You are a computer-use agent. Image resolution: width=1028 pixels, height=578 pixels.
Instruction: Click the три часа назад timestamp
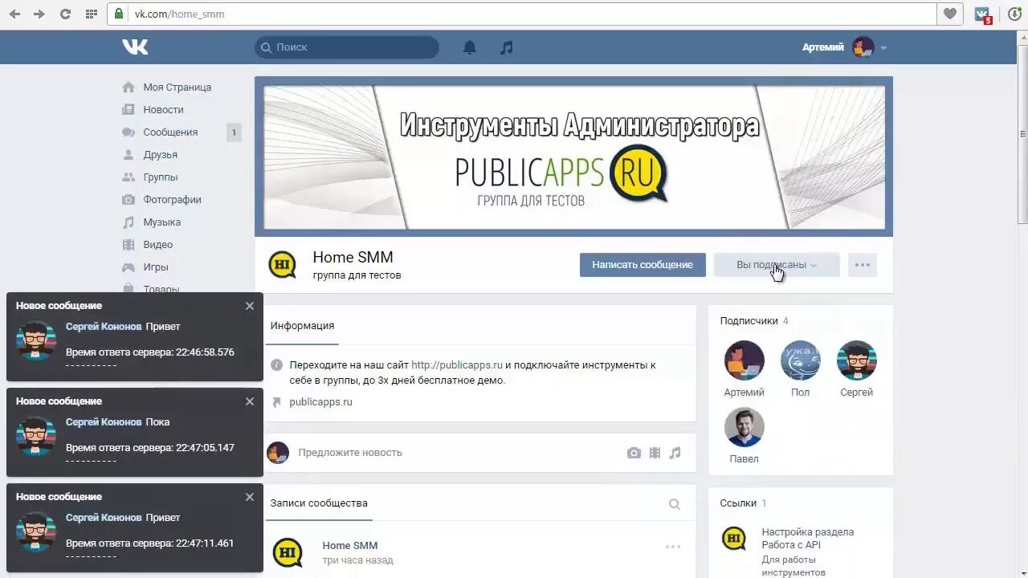[x=357, y=560]
